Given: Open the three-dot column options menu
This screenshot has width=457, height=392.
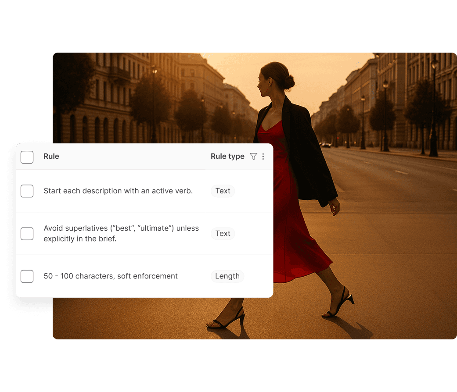Looking at the screenshot, I should pos(263,157).
